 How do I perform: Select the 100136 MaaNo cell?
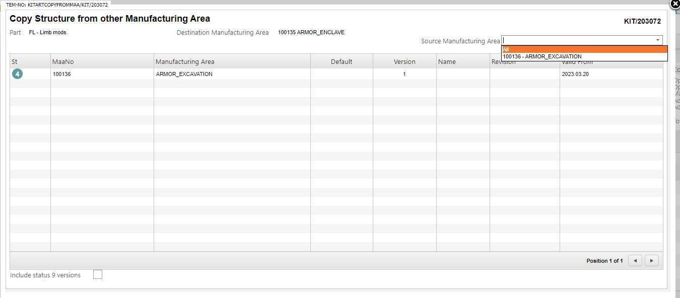[62, 74]
